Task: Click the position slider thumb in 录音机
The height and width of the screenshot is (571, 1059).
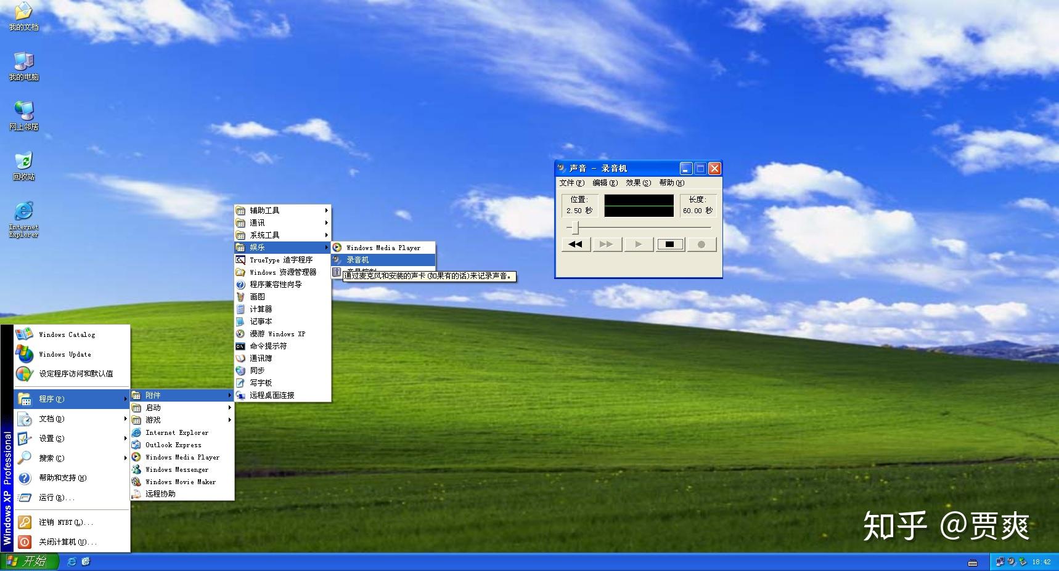Action: click(576, 228)
